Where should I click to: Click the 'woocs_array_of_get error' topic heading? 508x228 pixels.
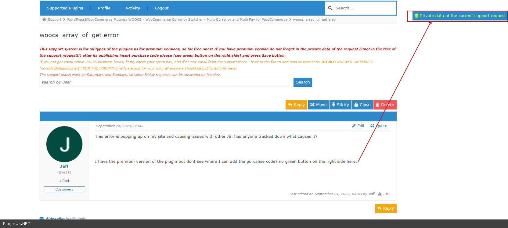point(79,35)
